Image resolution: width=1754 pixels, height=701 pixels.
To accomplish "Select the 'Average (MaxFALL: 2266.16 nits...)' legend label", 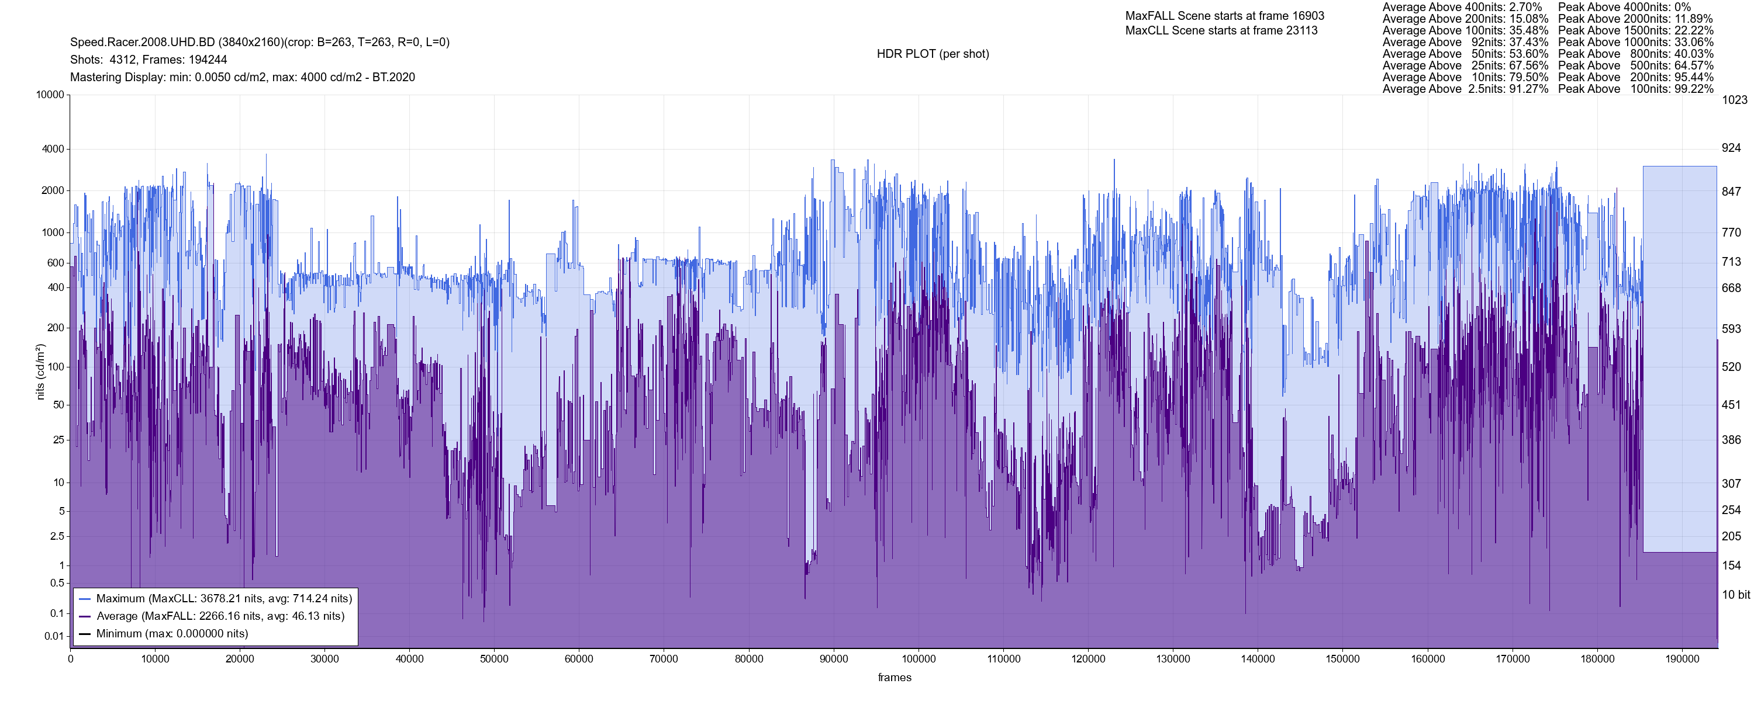I will click(x=220, y=617).
